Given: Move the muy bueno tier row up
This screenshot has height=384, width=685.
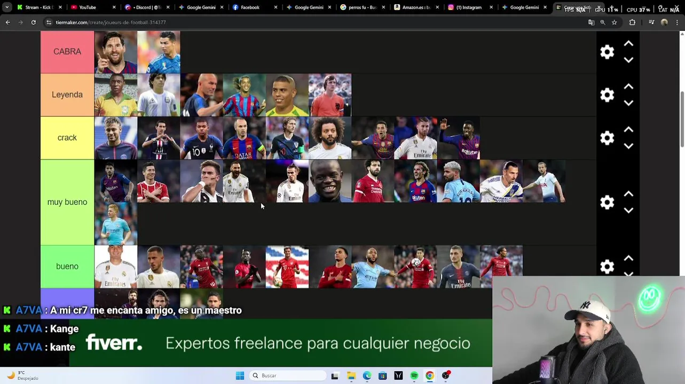Looking at the screenshot, I should 628,194.
